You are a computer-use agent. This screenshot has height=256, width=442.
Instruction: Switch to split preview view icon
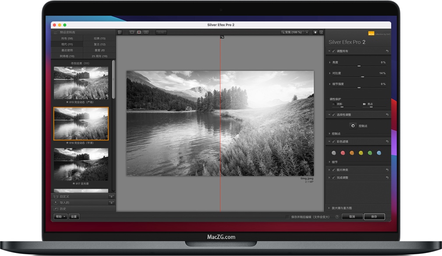pyautogui.click(x=139, y=32)
